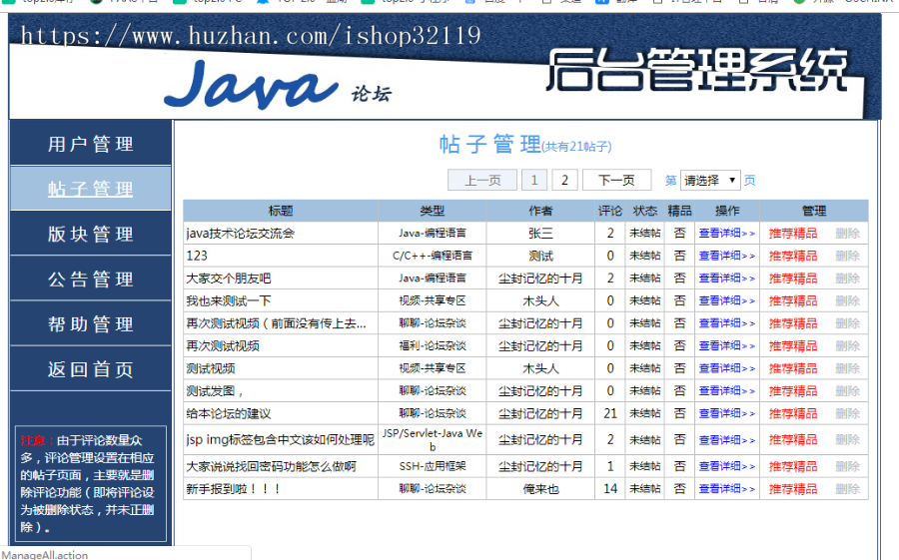Select 帖子管理 sidebar item
Image resolution: width=899 pixels, height=560 pixels.
(x=91, y=189)
